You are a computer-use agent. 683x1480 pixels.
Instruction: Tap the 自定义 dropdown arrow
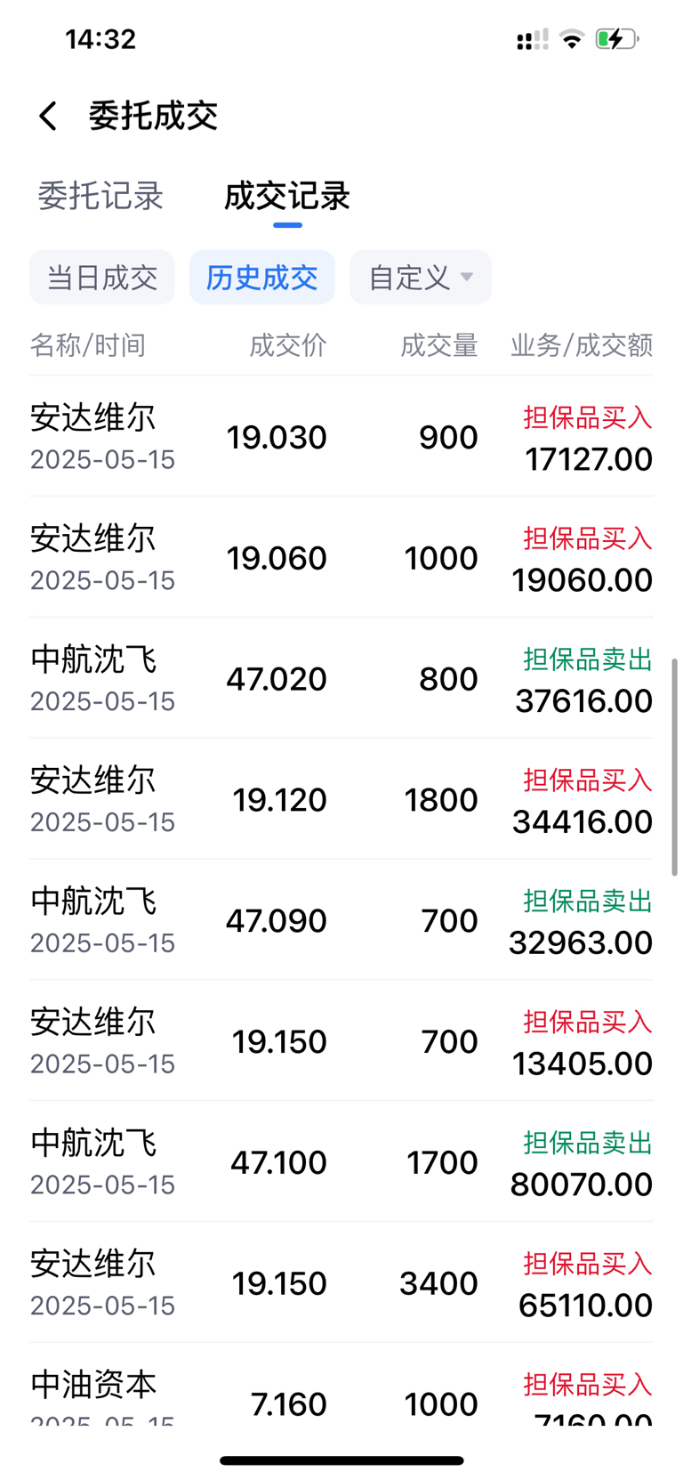pyautogui.click(x=466, y=278)
